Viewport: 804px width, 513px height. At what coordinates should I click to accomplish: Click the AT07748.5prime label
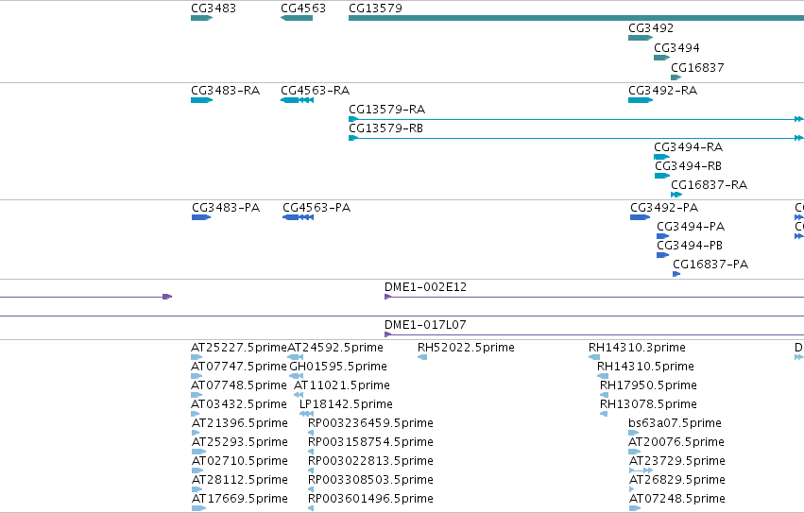[x=238, y=385]
